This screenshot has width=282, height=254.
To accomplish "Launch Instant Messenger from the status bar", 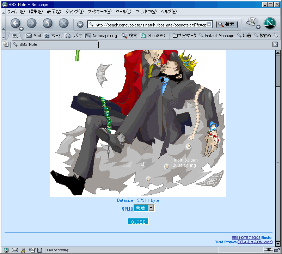I will coord(23,250).
